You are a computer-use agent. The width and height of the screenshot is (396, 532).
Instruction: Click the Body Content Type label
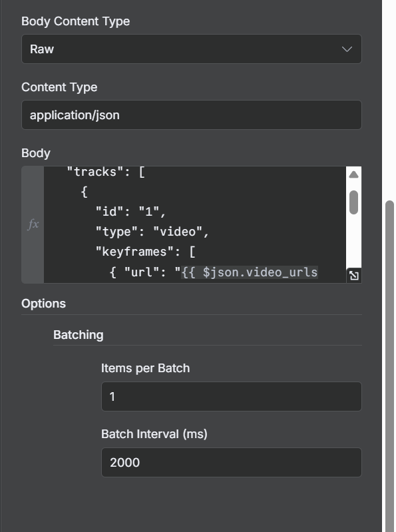point(76,21)
